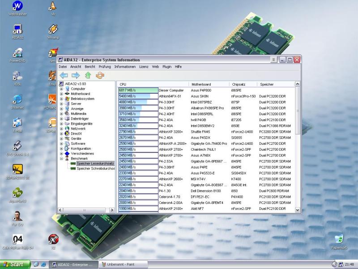Select Speicher Schreibdurchsatz tree item
The image size is (358, 269).
coord(95,169)
